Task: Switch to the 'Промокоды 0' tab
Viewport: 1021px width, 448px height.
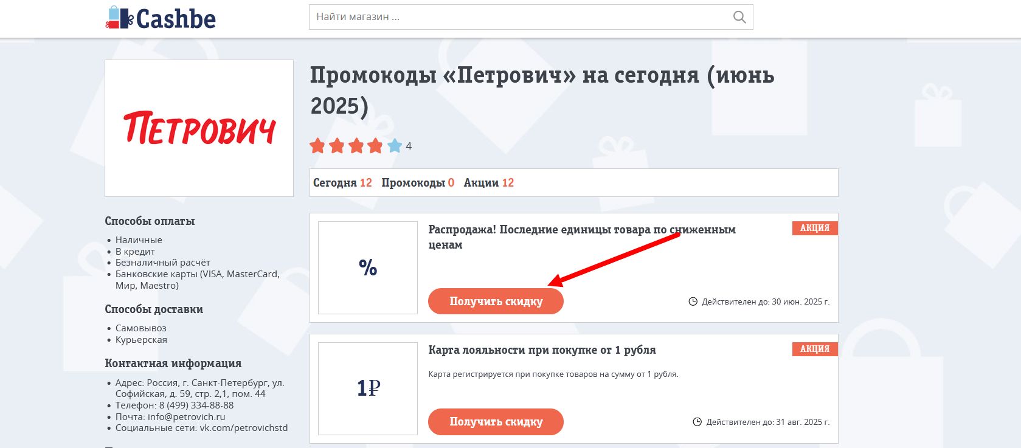Action: 418,183
